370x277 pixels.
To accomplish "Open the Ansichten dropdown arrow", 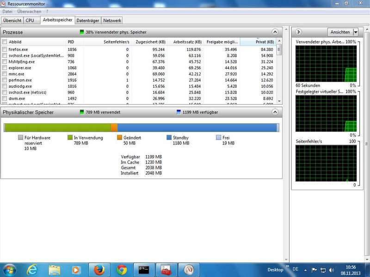I will click(355, 32).
